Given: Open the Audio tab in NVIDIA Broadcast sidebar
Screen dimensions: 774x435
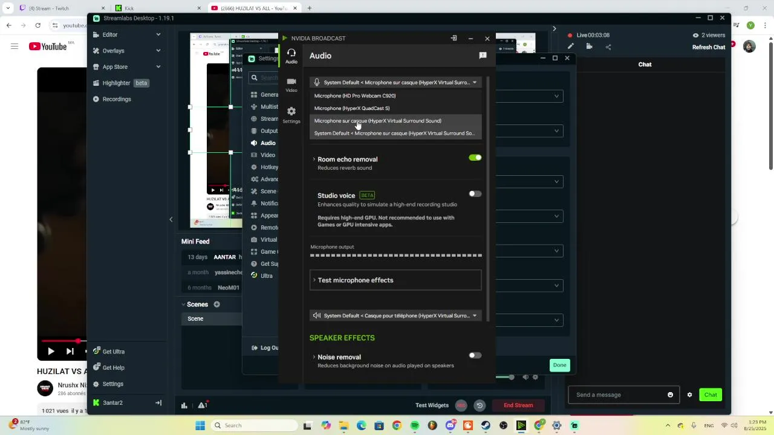Looking at the screenshot, I should coord(291,56).
